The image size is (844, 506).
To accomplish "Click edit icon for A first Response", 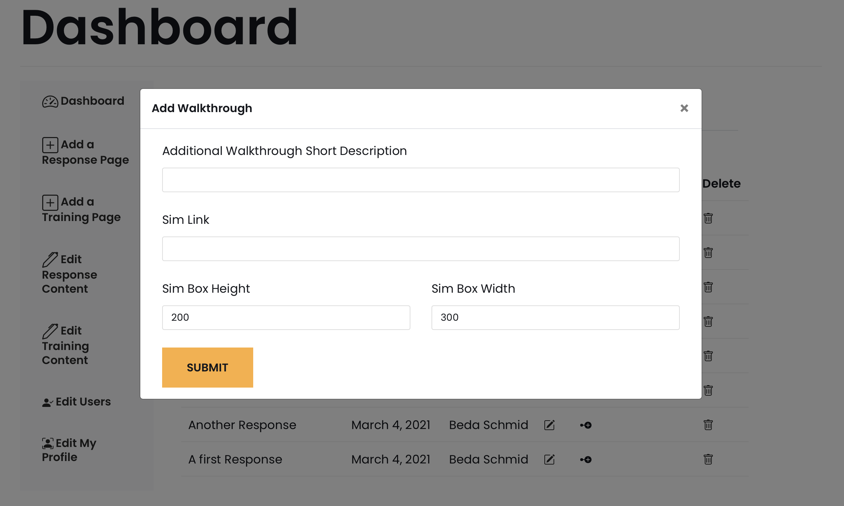I will click(549, 460).
